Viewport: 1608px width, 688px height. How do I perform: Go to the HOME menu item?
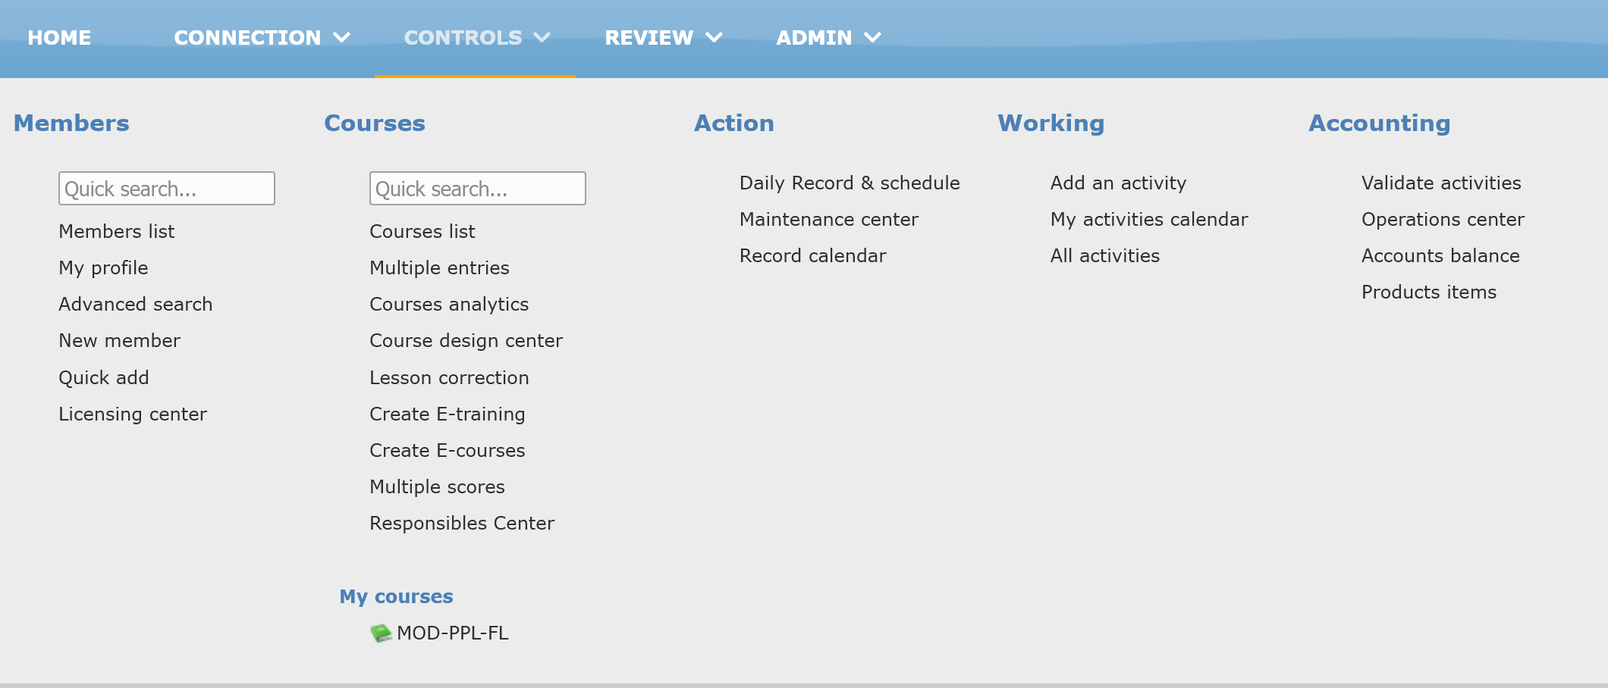tap(59, 37)
